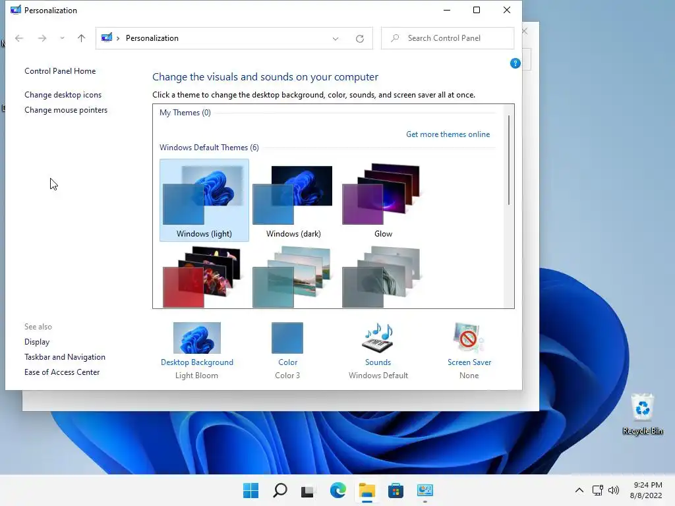Click the Screen Saver link label
Viewport: 675px width, 506px height.
[469, 362]
